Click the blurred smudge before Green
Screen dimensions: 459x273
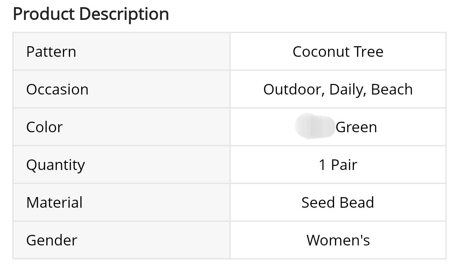[x=314, y=126]
